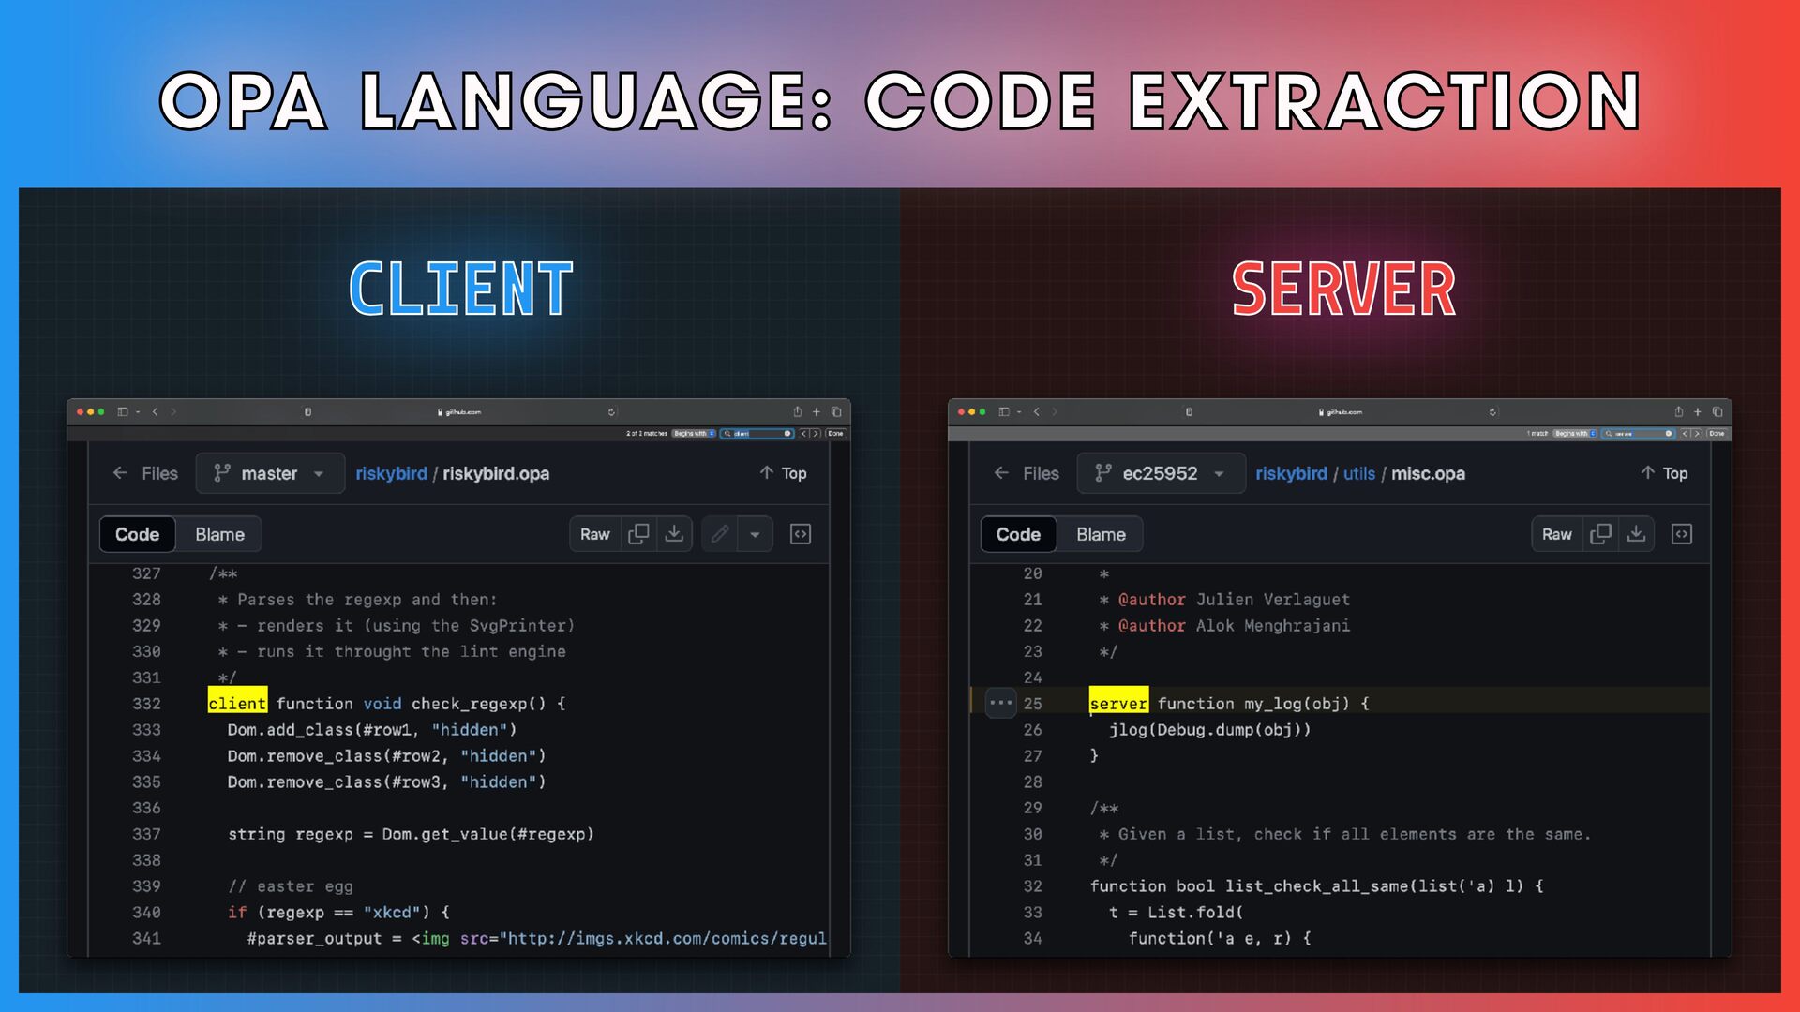Toggle sidebar in client browser window
The image size is (1800, 1012).
click(x=123, y=411)
